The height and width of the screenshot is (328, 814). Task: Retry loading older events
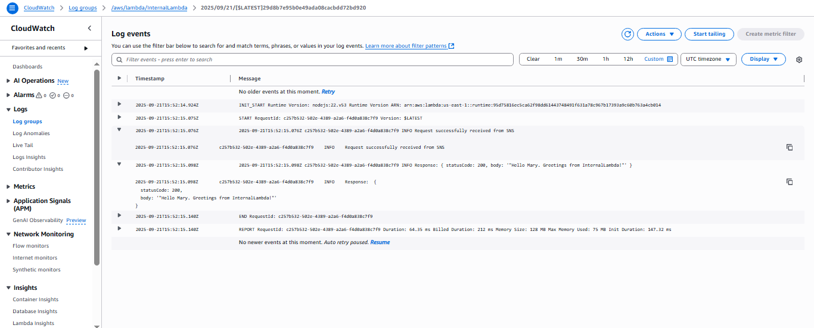pos(328,92)
